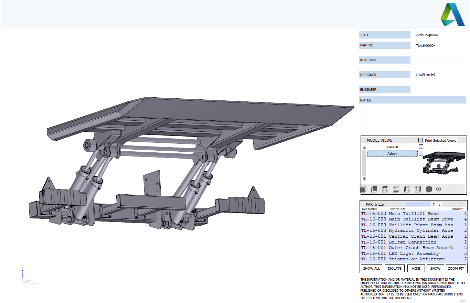Click the DESIGNER field Lukáš Hrubý
The height and width of the screenshot is (303, 470).
tap(440, 75)
